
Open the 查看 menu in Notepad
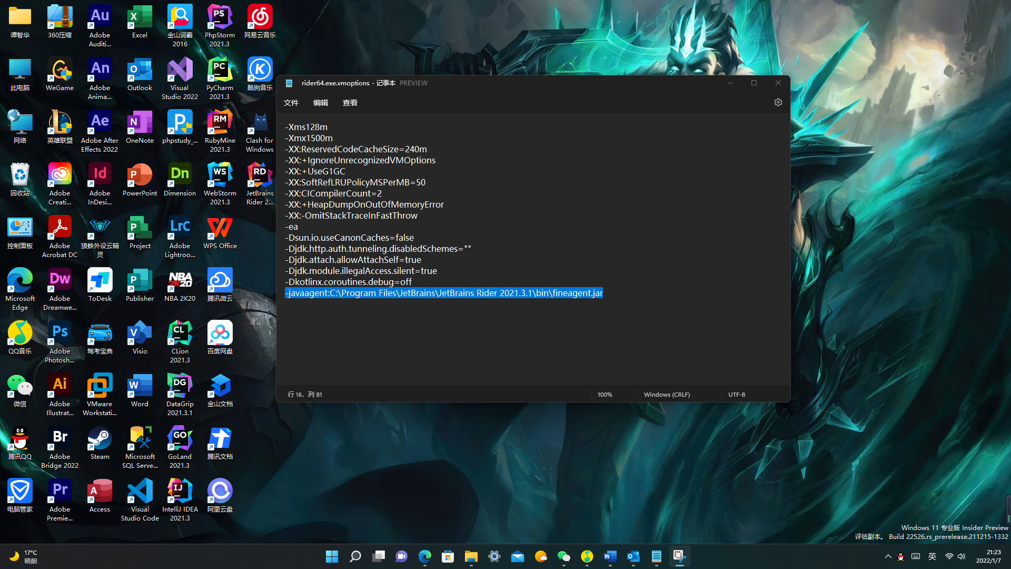pyautogui.click(x=350, y=103)
